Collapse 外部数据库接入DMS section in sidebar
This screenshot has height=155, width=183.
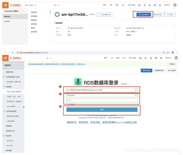(x=4, y=77)
